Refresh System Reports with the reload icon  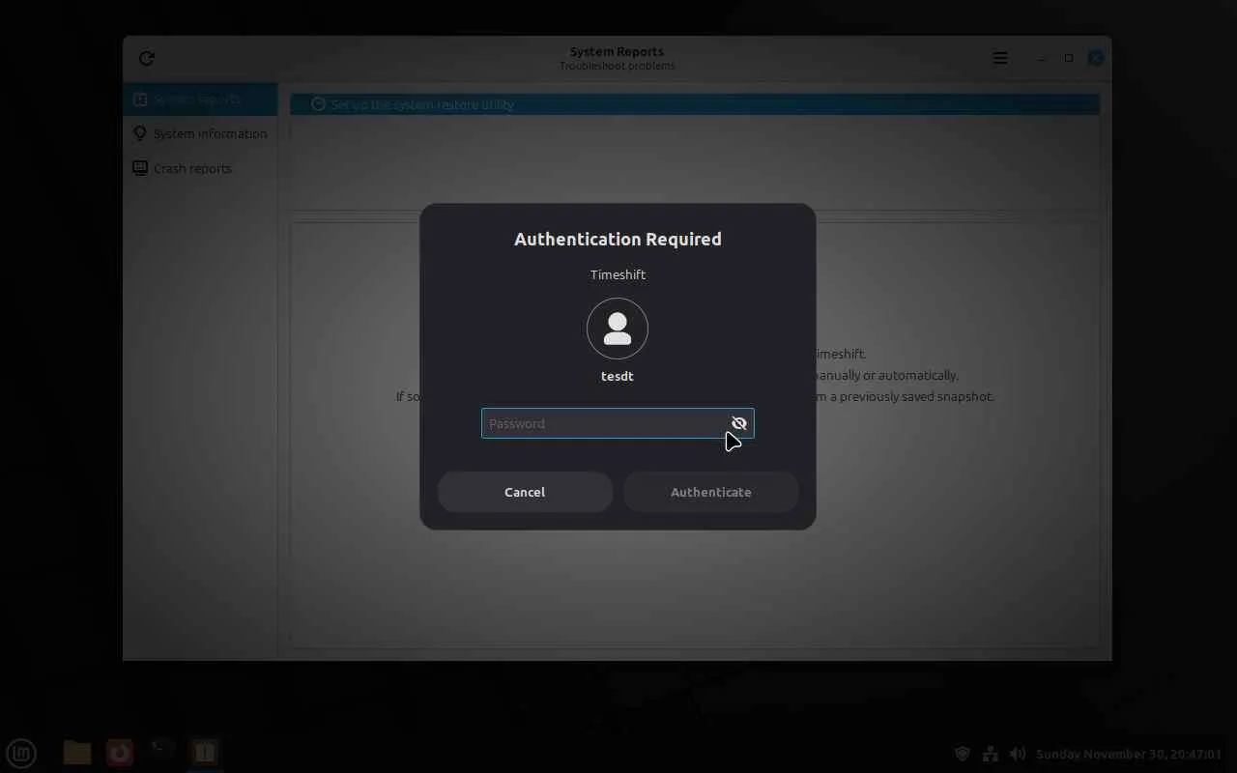click(147, 58)
